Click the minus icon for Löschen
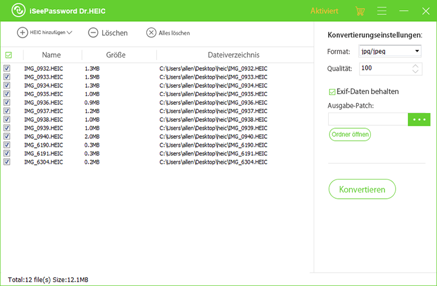 [93, 33]
